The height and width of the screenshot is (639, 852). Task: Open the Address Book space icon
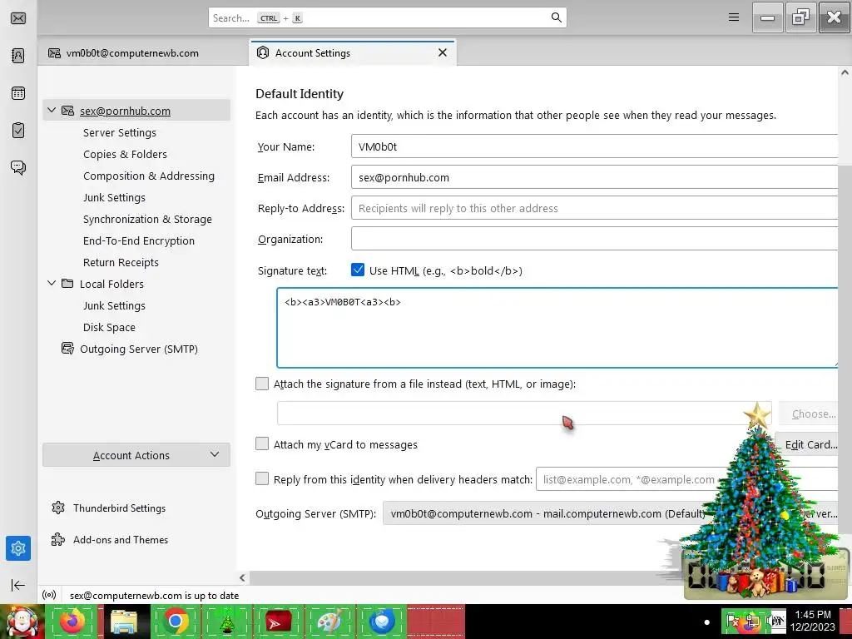click(x=18, y=56)
